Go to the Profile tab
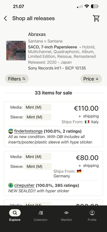Screen dimensions: 107x232 coord(92,216)
